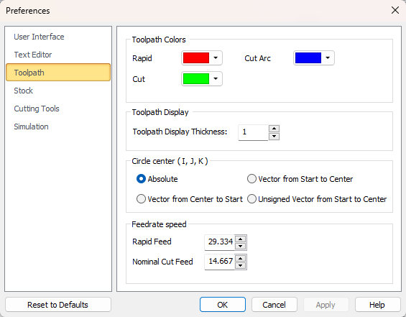Decrease Toolpath Display Thickness with down arrow
406x317 pixels.
point(274,137)
